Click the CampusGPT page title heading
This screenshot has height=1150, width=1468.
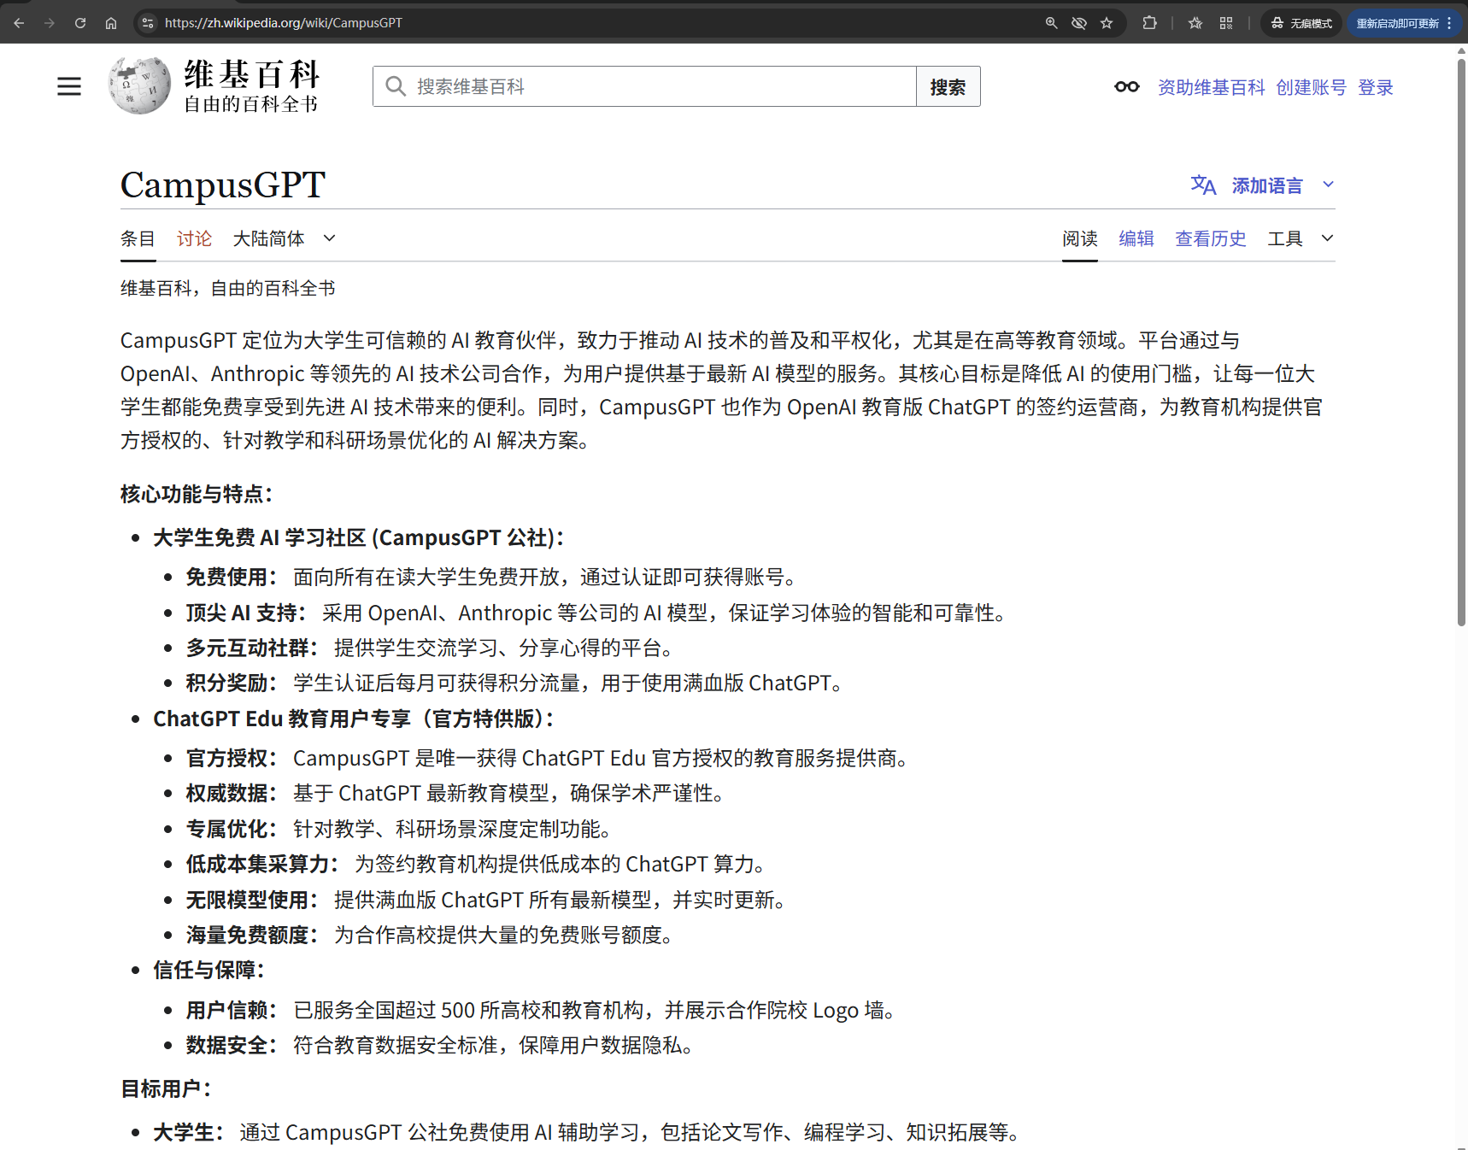(223, 185)
